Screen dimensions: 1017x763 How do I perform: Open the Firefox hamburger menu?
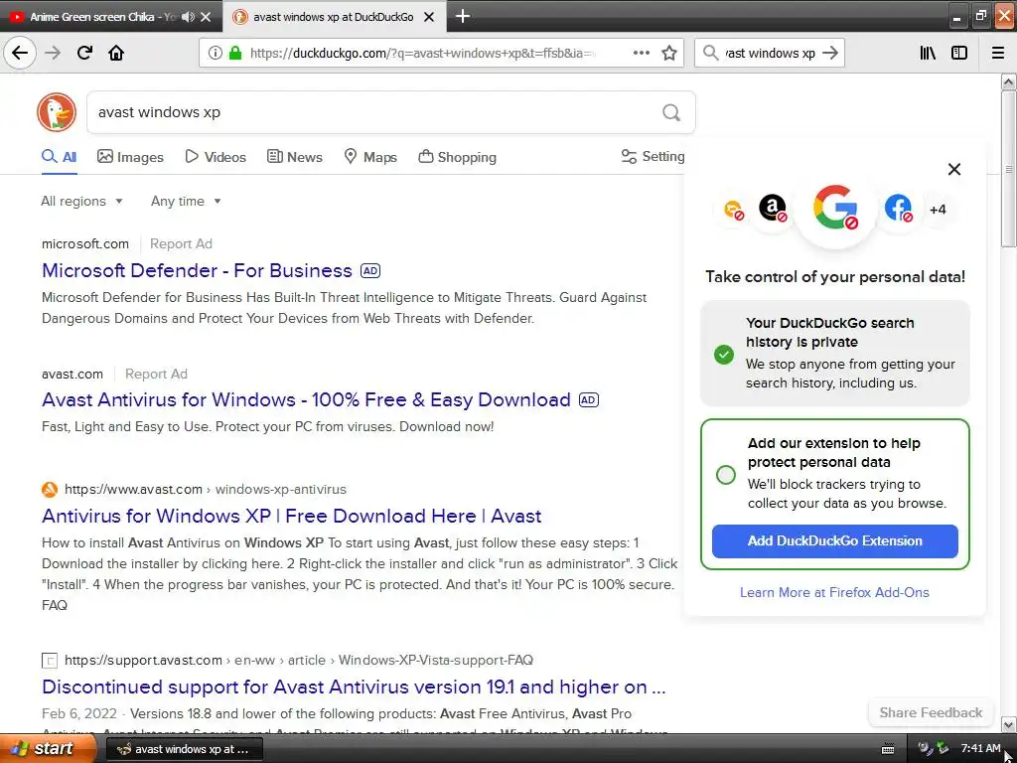tap(998, 54)
